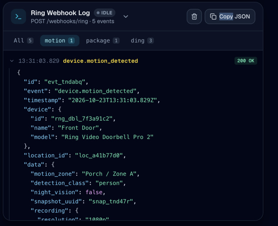The height and width of the screenshot is (226, 278).
Task: Click the "event" key in JSON
Action: pyautogui.click(x=36, y=91)
